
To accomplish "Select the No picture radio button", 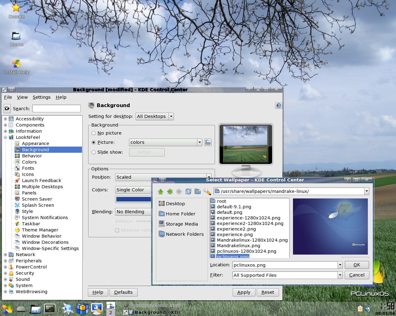I will tap(94, 133).
